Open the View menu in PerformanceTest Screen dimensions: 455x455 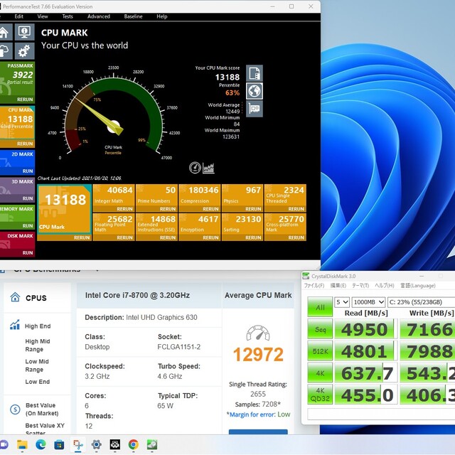[43, 16]
